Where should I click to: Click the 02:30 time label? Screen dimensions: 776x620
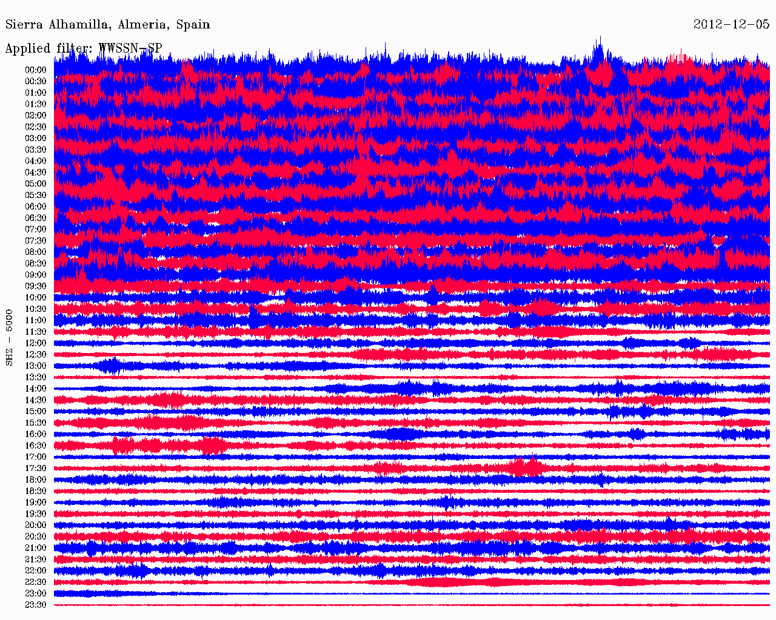(x=36, y=127)
